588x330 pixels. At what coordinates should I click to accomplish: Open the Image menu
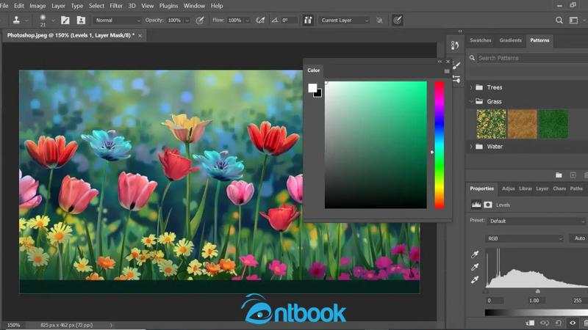[x=37, y=6]
